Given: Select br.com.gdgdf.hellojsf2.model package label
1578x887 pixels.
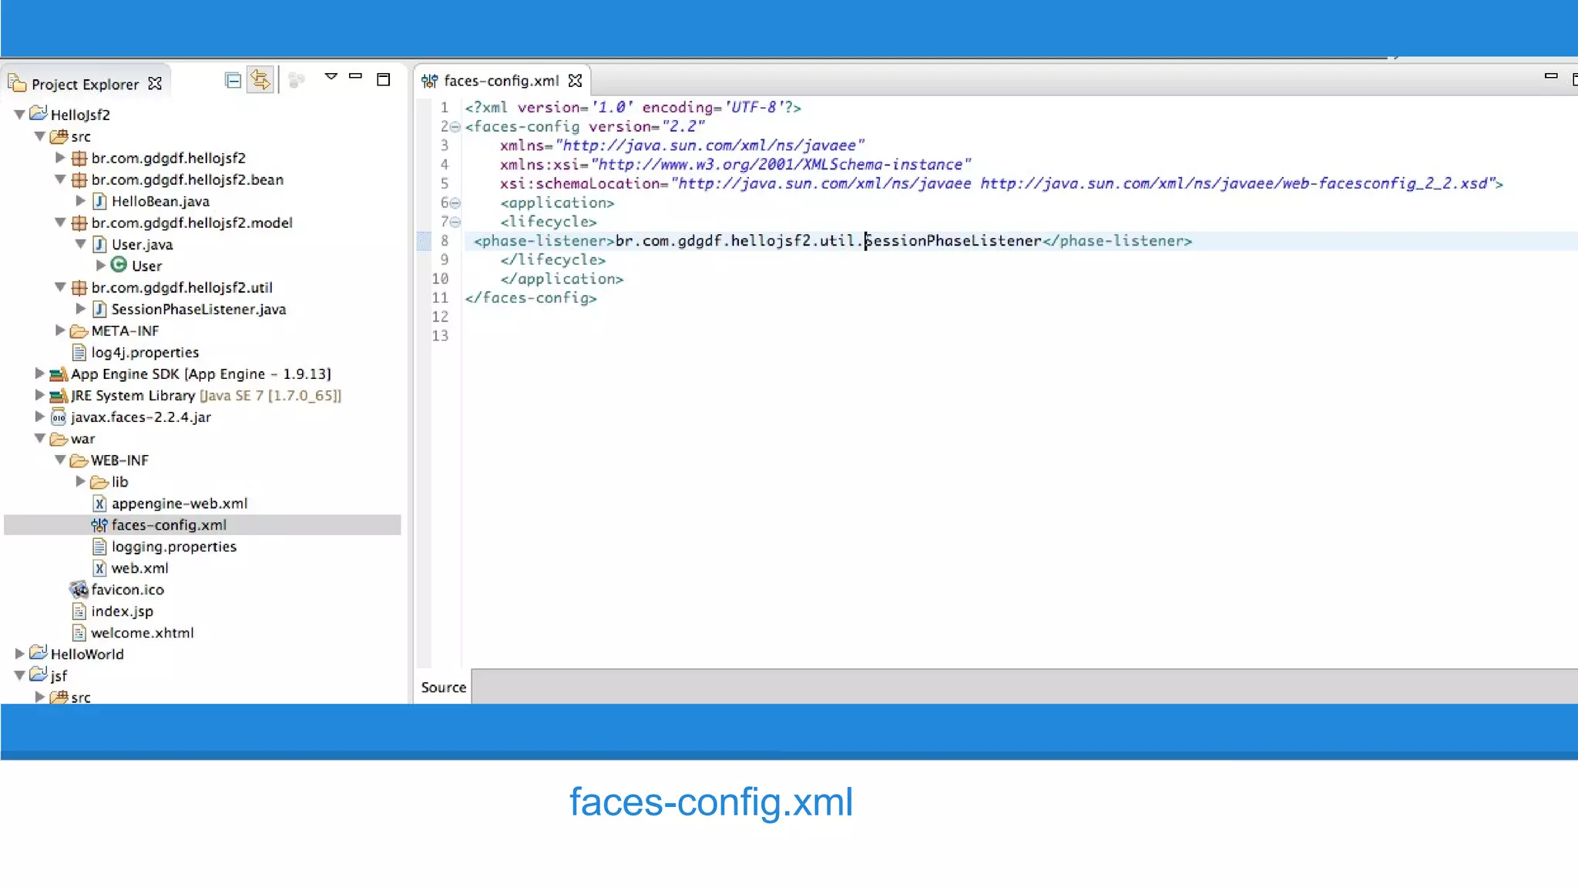Looking at the screenshot, I should click(x=192, y=223).
